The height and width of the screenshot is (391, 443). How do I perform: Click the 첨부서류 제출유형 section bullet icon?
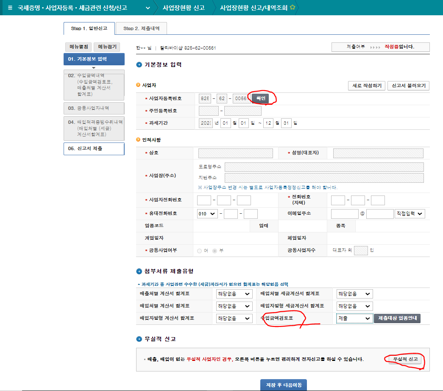[x=139, y=271]
